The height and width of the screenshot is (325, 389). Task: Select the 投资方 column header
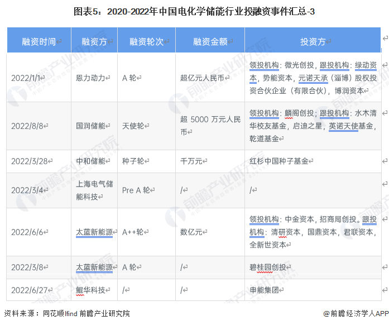click(313, 40)
